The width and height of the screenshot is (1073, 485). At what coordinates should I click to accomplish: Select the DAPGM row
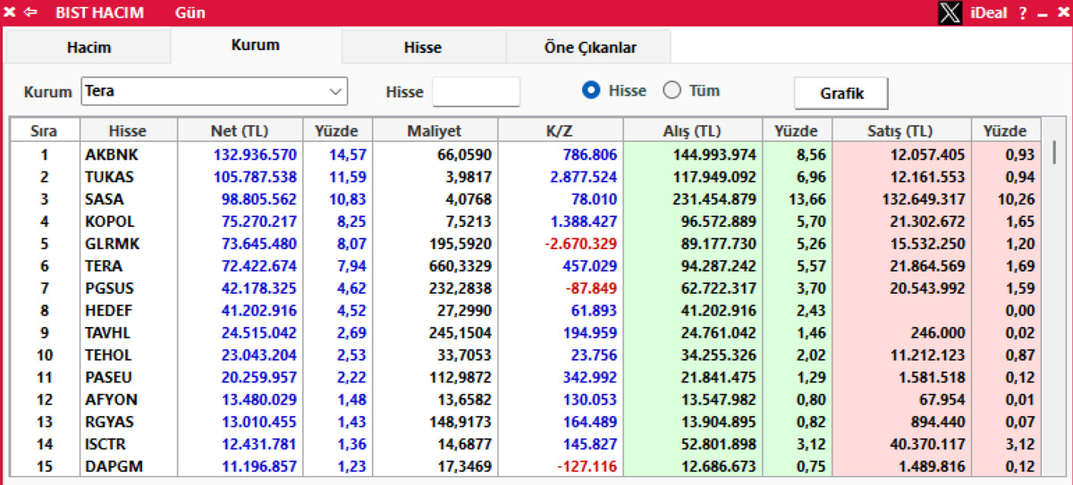[x=526, y=466]
